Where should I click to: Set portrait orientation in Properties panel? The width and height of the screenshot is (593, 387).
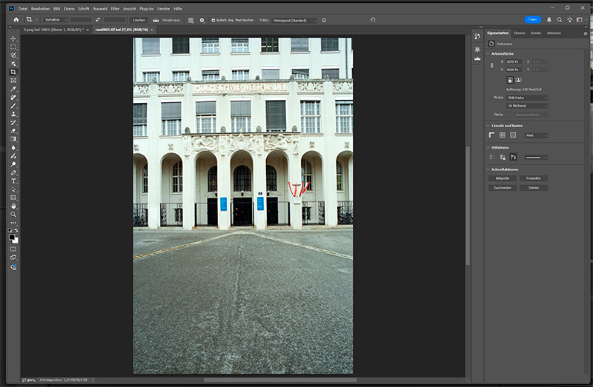click(x=510, y=80)
